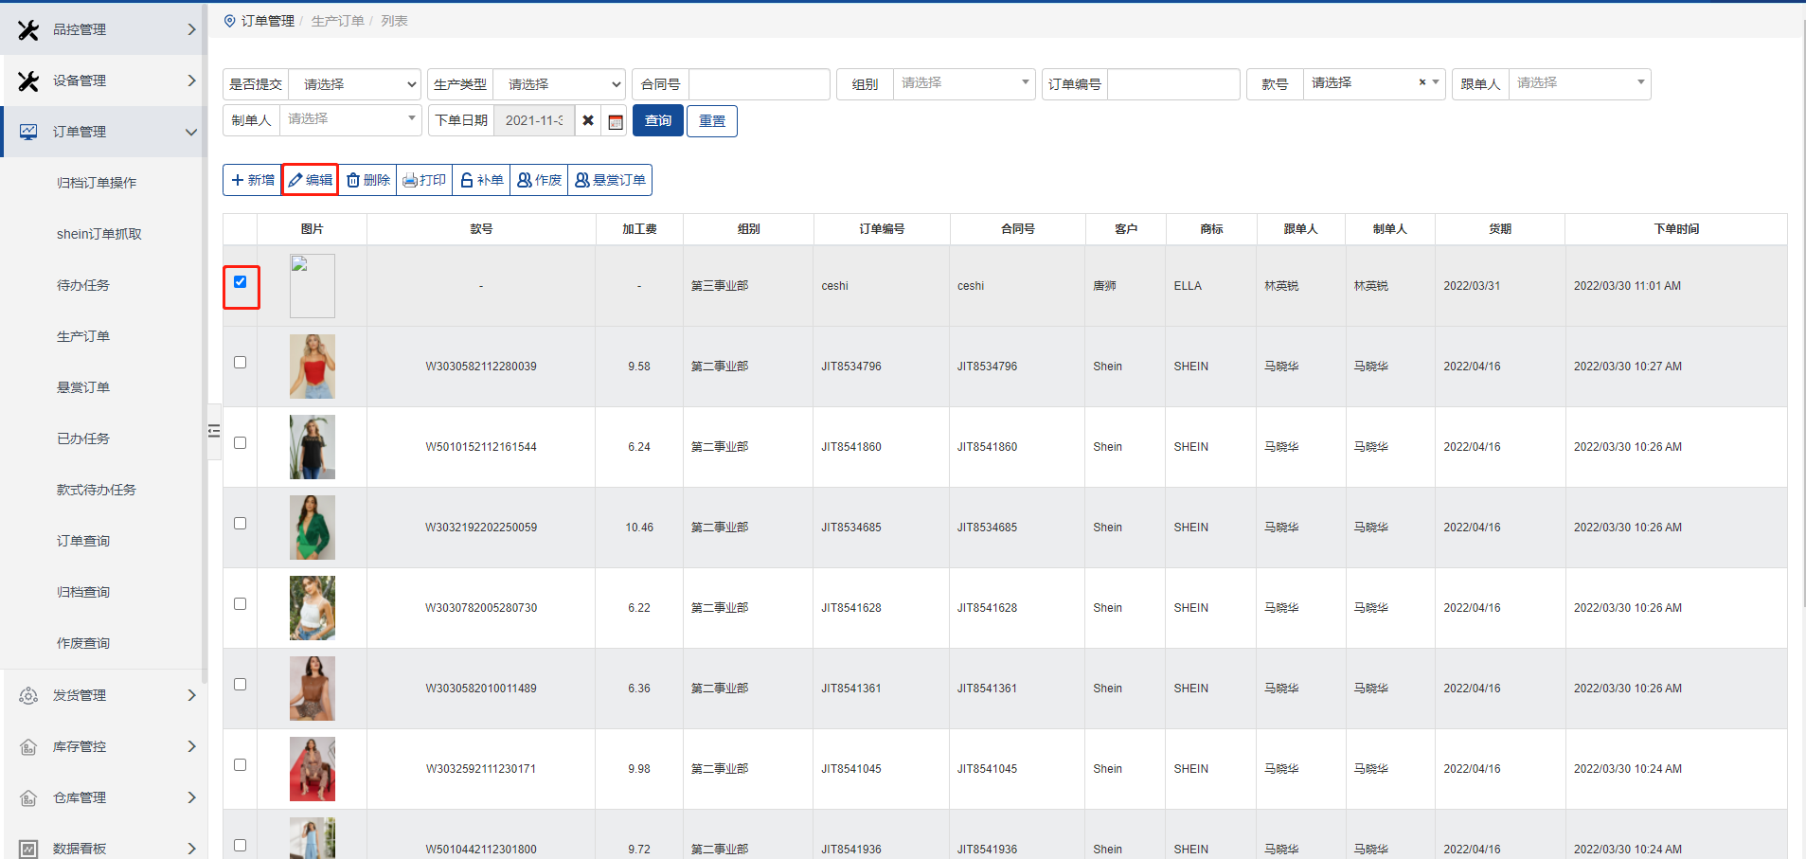Click the 编辑 pencil toolbar button
Viewport: 1806px width, 859px height.
311,180
